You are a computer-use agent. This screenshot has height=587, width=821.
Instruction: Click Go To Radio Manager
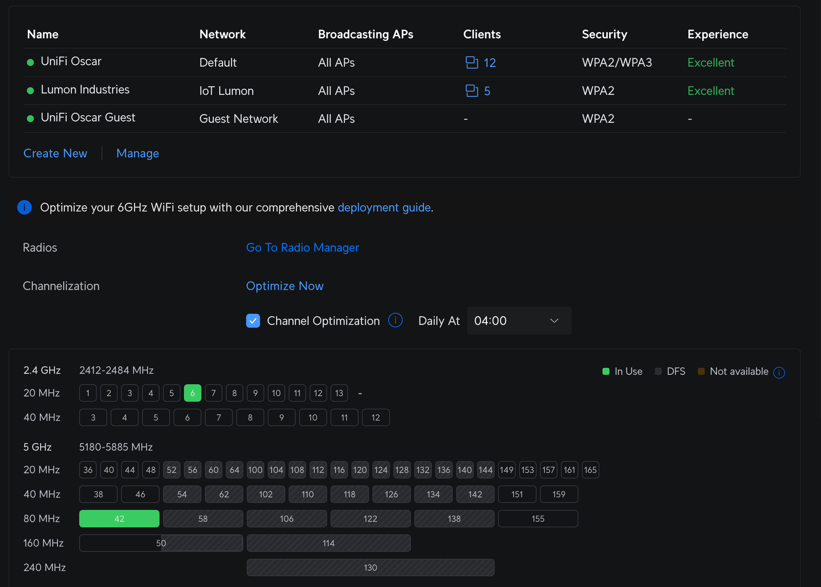tap(303, 248)
